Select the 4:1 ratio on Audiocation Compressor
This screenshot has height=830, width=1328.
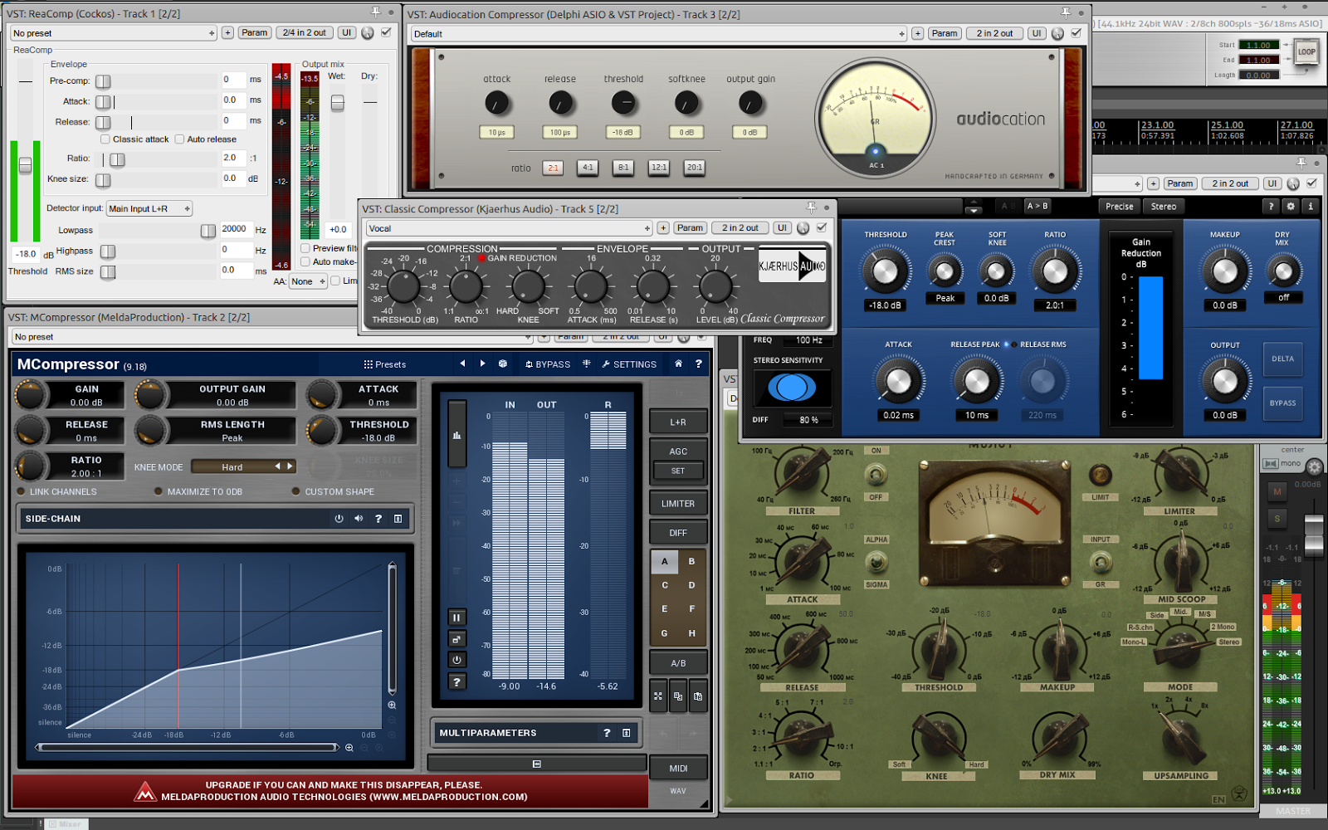[x=588, y=167]
